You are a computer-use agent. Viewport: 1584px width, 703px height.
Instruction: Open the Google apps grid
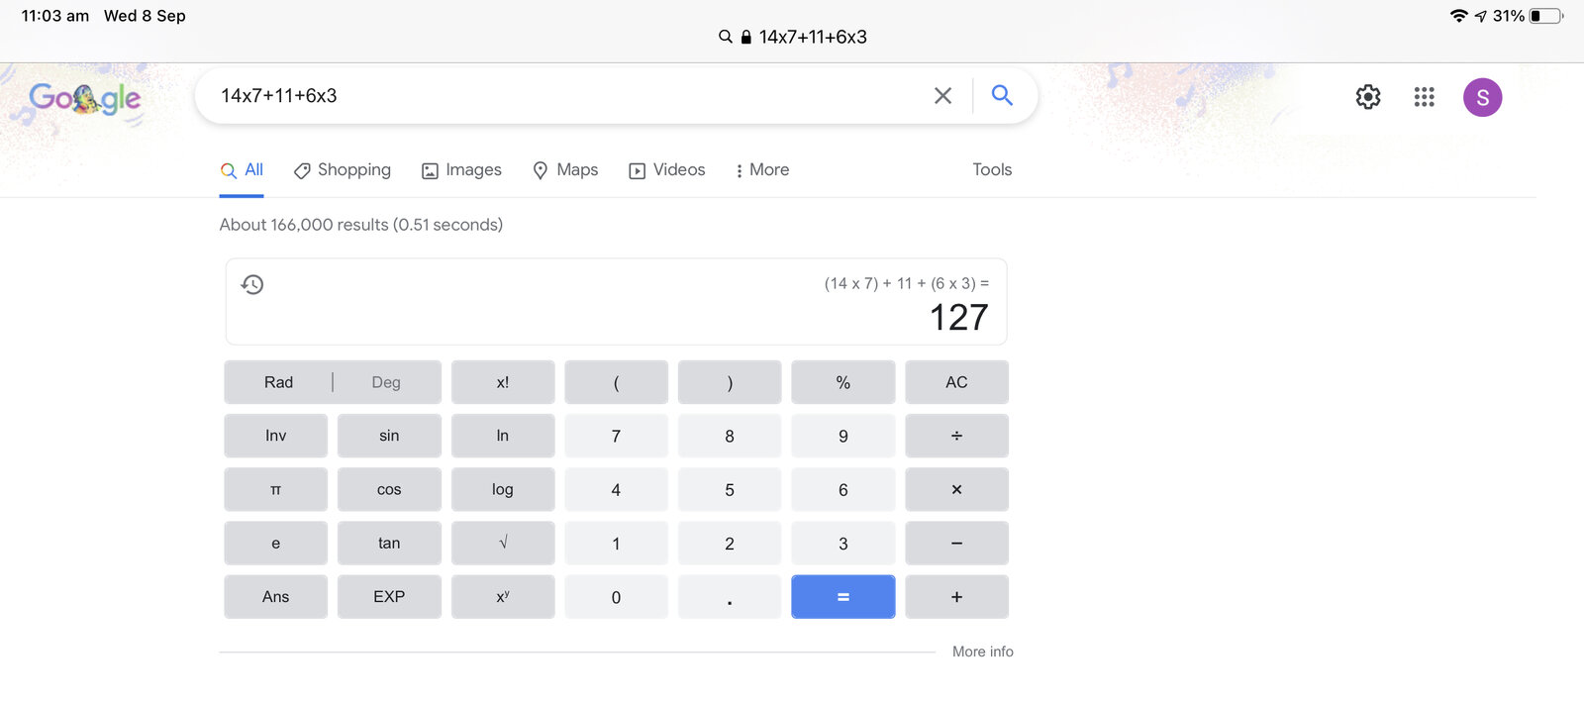click(x=1424, y=97)
